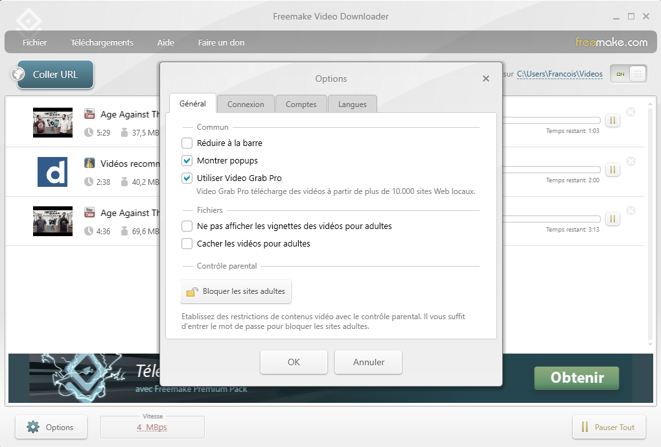This screenshot has height=447, width=661.
Task: Cancel the second download with the X icon
Action: coord(631,161)
